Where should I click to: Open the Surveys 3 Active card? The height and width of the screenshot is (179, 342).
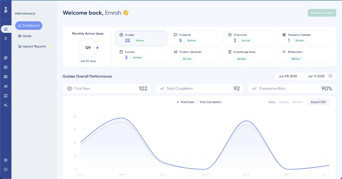click(142, 55)
